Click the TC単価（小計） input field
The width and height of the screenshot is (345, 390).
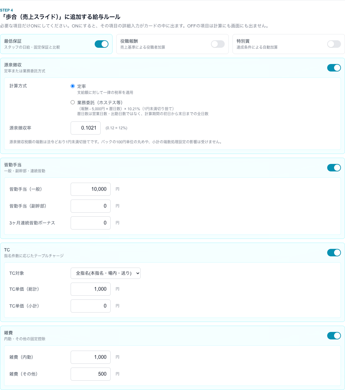[x=91, y=306]
